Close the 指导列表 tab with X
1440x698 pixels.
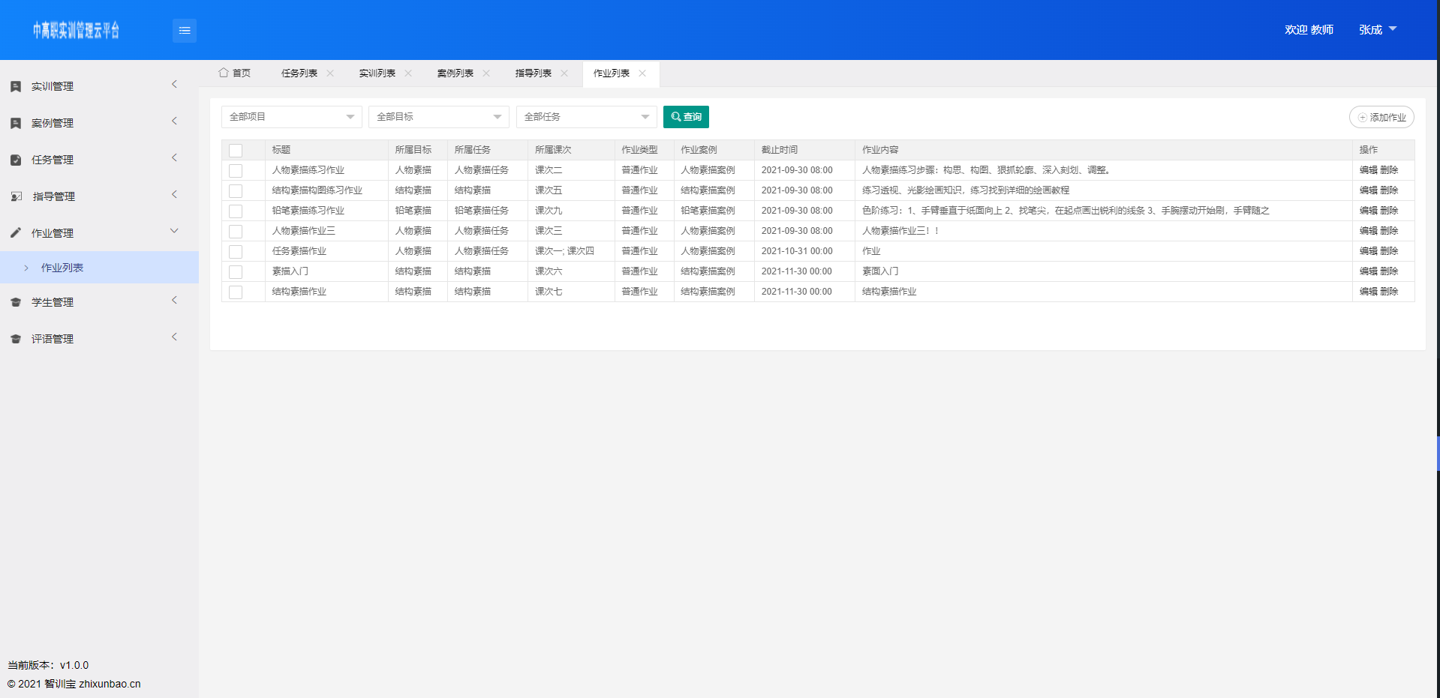pos(564,73)
